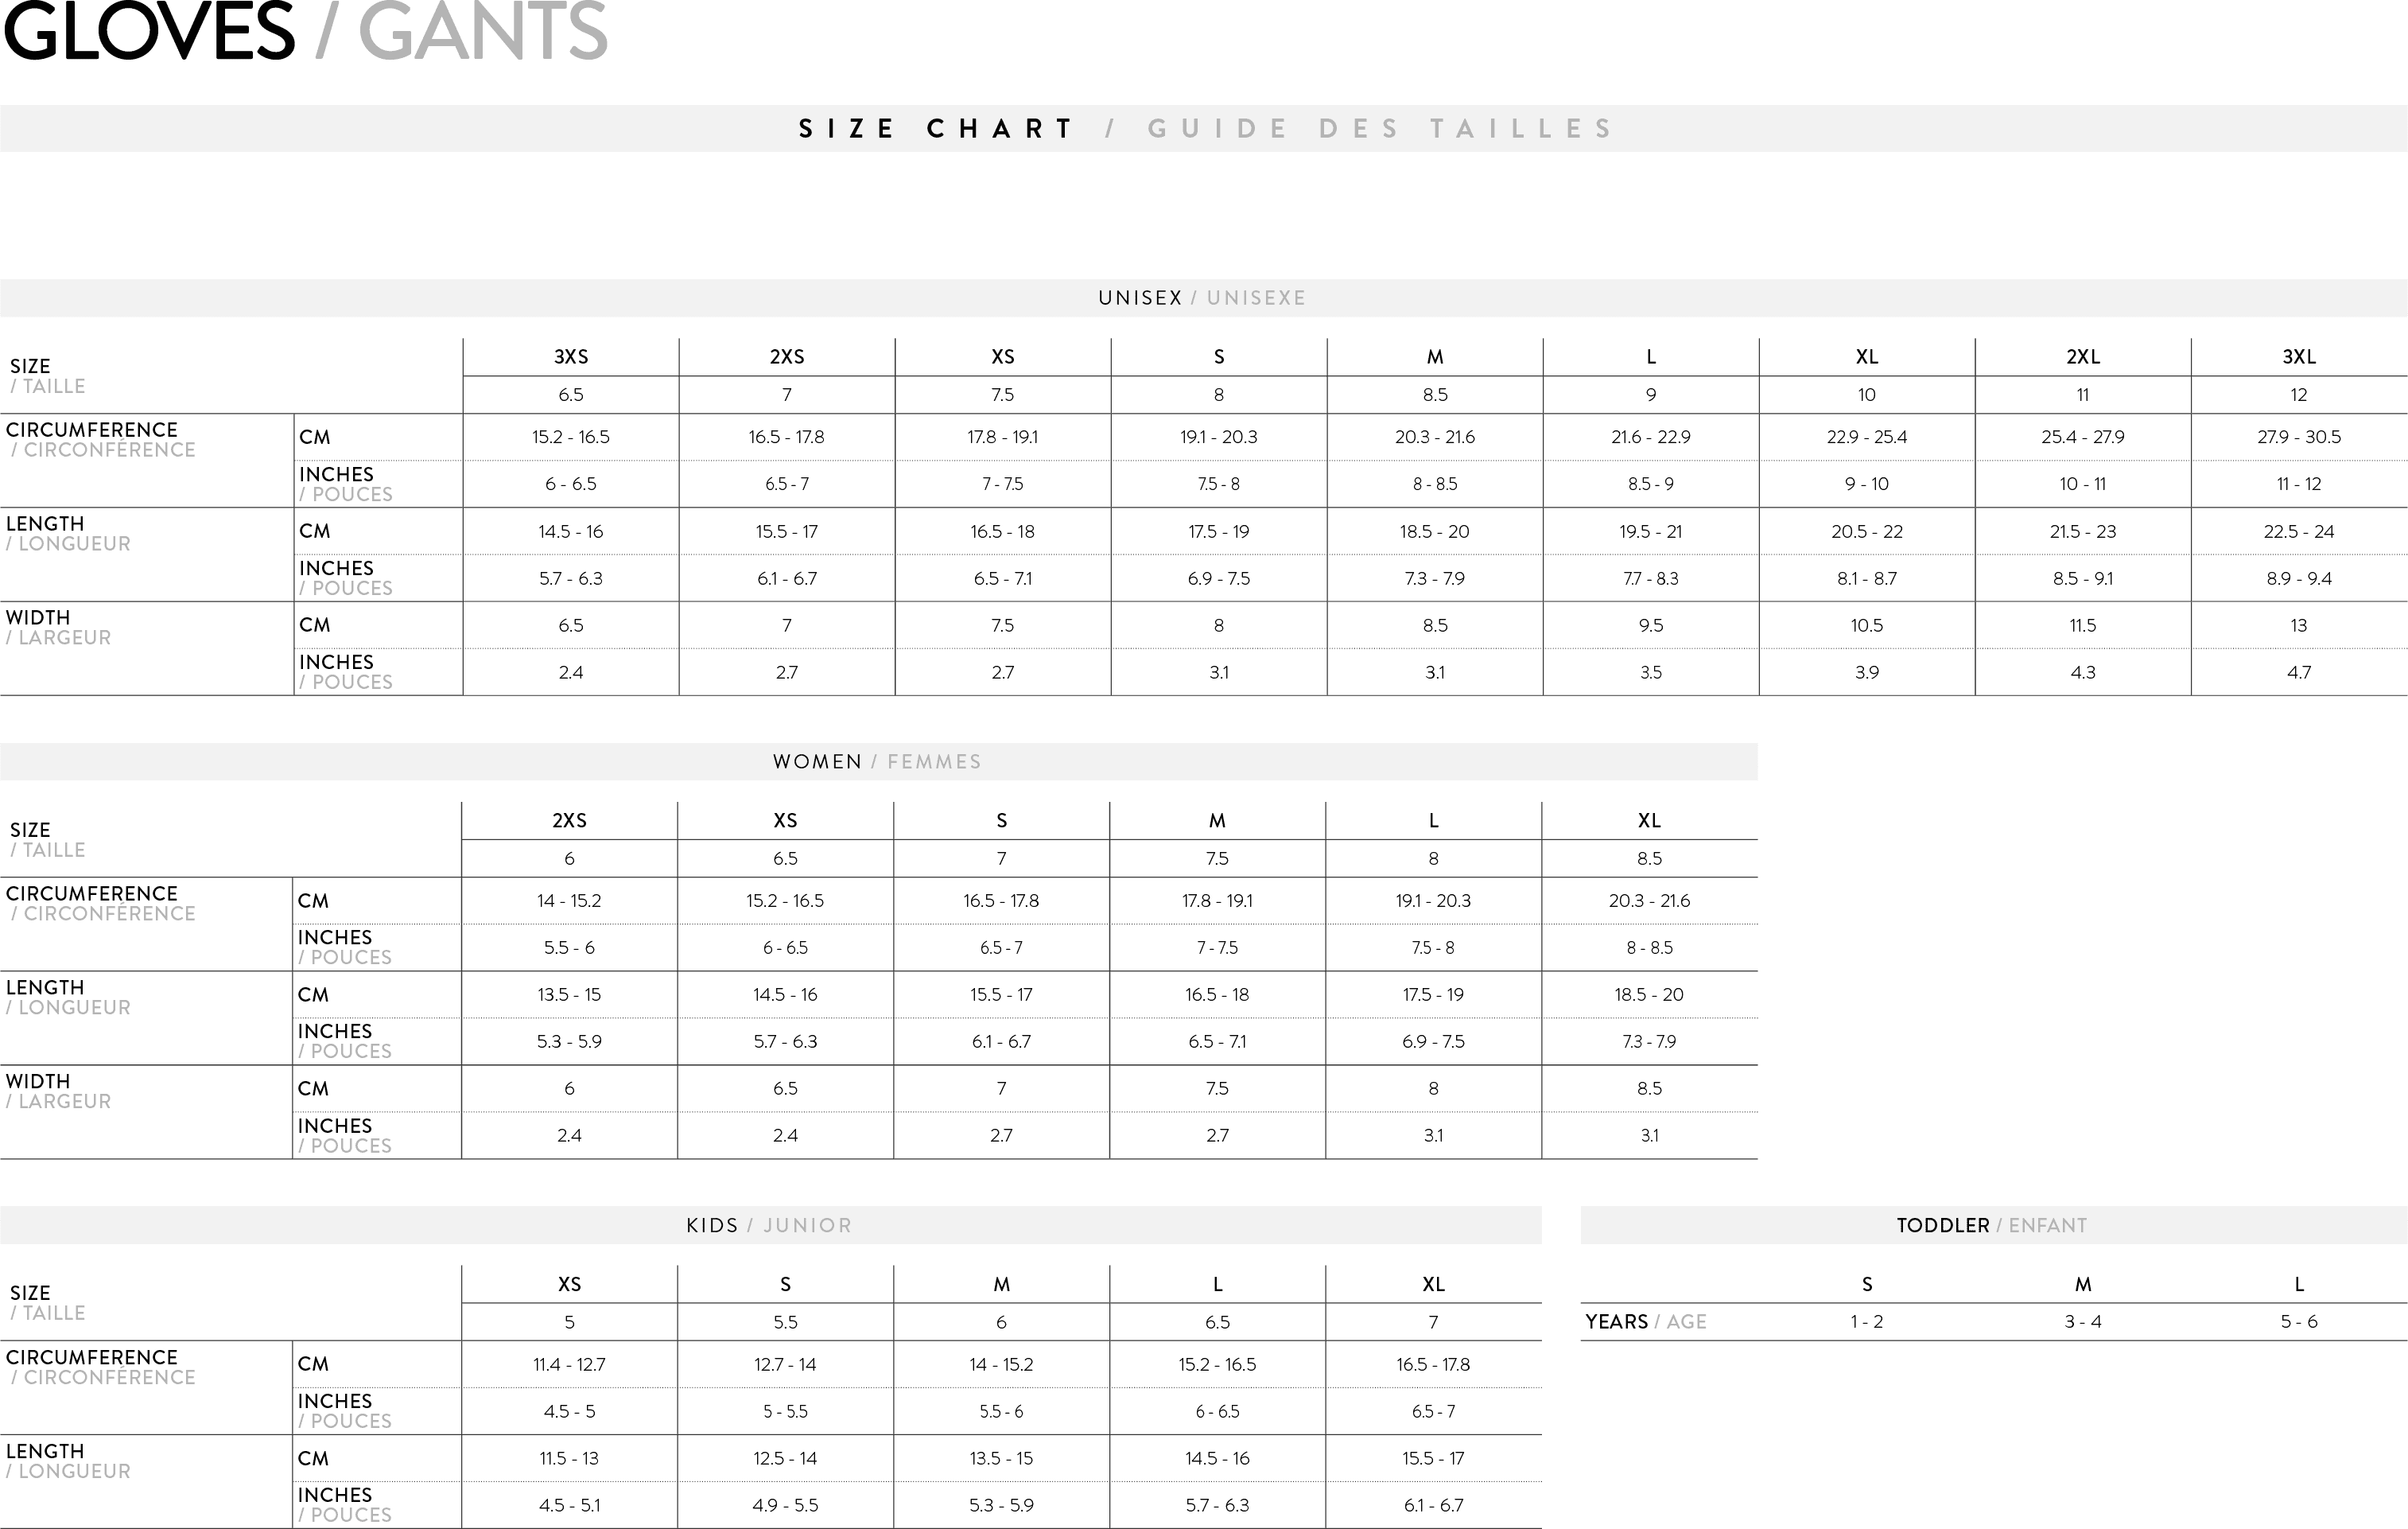Screen dimensions: 2408x1529
Task: Click the 2XL column header in Unisex table
Action: pyautogui.click(x=2083, y=357)
